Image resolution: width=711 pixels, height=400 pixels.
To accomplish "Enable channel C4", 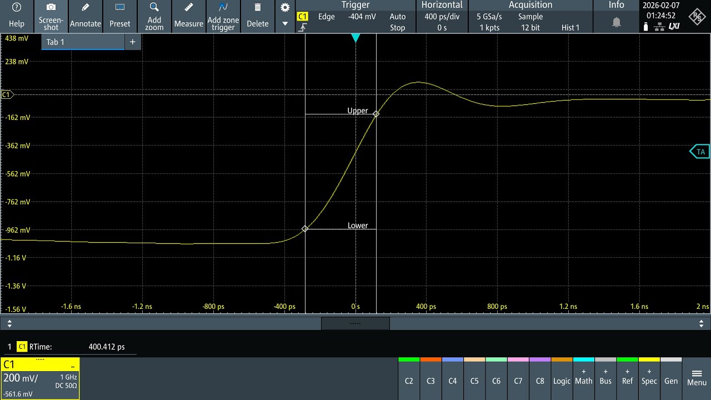I will 453,378.
